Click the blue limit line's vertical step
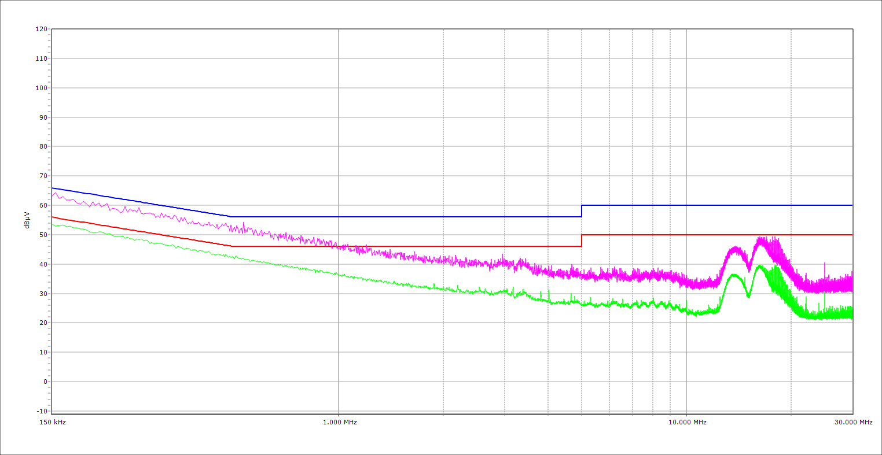This screenshot has height=455, width=882. tap(582, 211)
